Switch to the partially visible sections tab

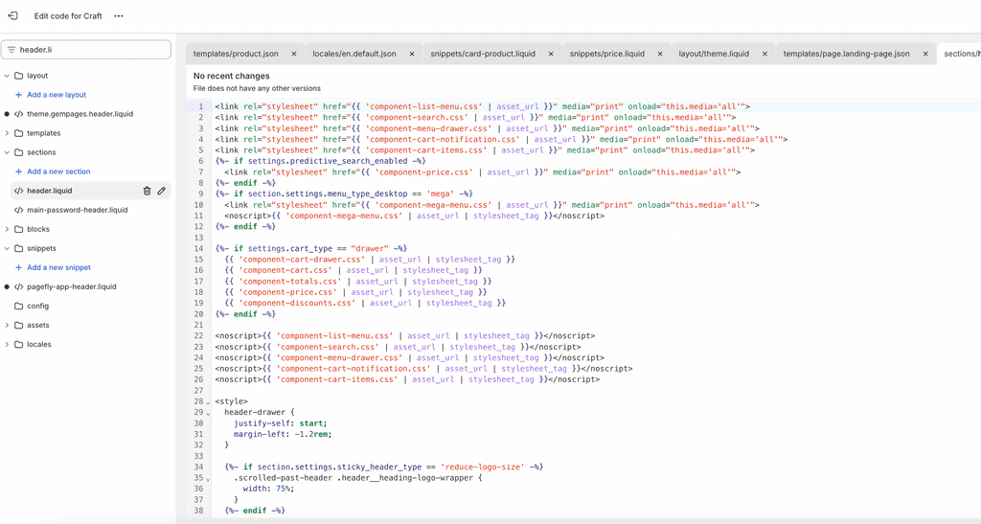(961, 54)
